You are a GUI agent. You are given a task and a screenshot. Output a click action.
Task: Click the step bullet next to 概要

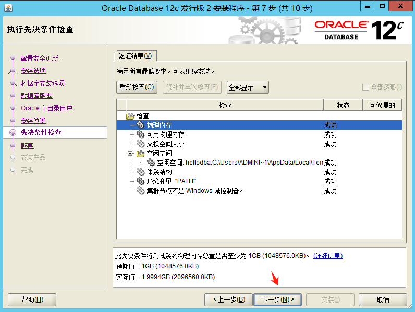[x=13, y=145]
